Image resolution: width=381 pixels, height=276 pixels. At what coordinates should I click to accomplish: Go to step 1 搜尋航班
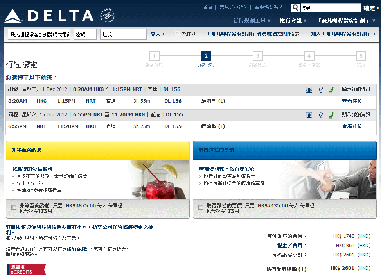pyautogui.click(x=154, y=56)
